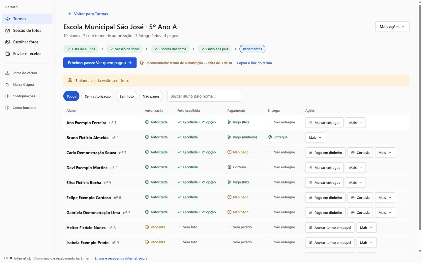Open Turmas in the sidebar
The image size is (422, 263).
[x=27, y=19]
